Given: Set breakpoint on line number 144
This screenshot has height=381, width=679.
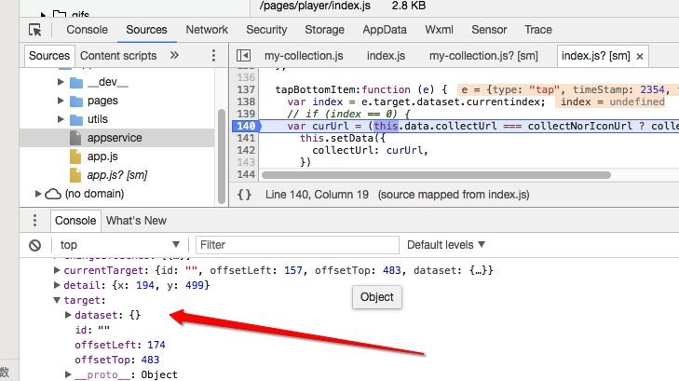Looking at the screenshot, I should [246, 174].
